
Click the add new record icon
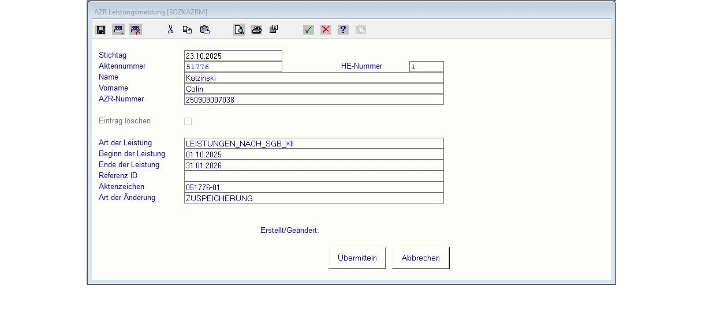pyautogui.click(x=118, y=29)
